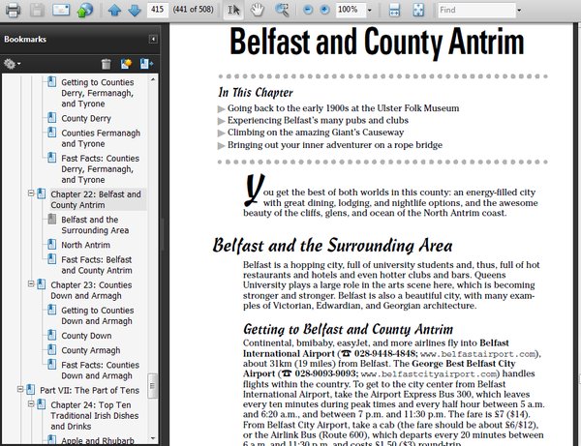Open Getting to Counties Down and Armagh
Screen dimensions: 581x446
[x=98, y=315]
